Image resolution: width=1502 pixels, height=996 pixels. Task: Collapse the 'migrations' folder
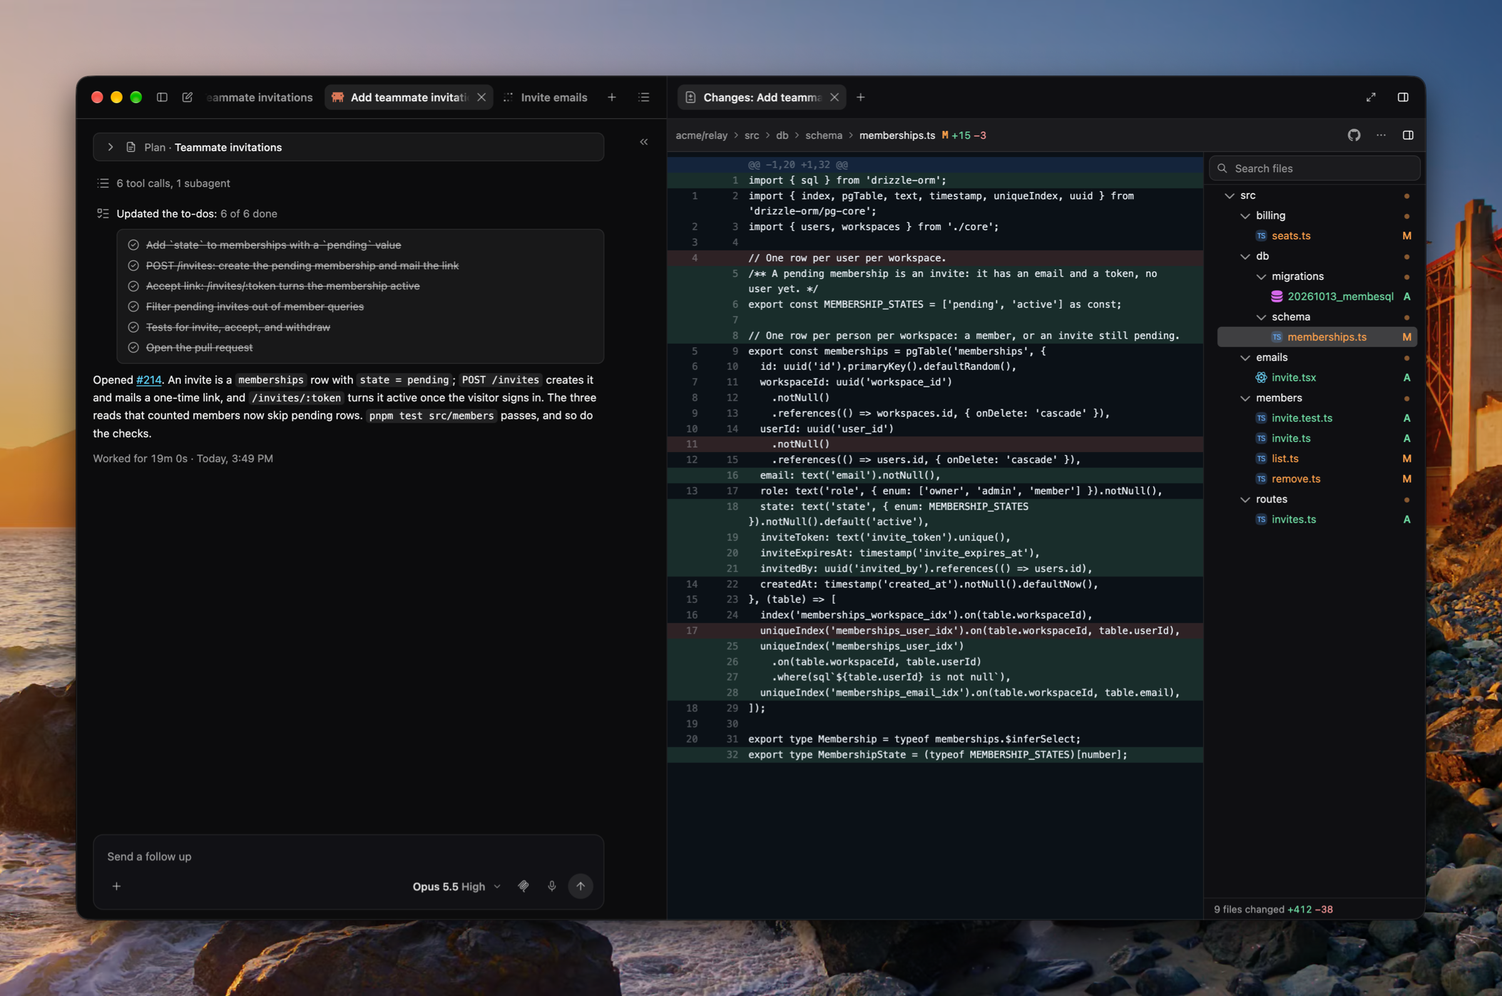click(x=1262, y=276)
